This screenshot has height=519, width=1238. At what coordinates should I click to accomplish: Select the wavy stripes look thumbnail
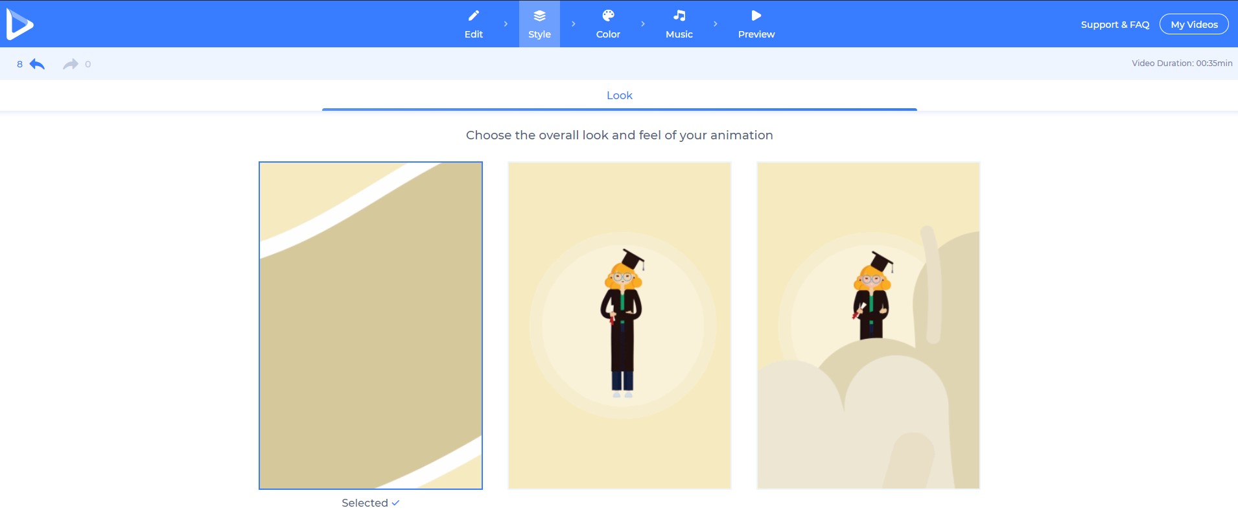[x=371, y=325]
